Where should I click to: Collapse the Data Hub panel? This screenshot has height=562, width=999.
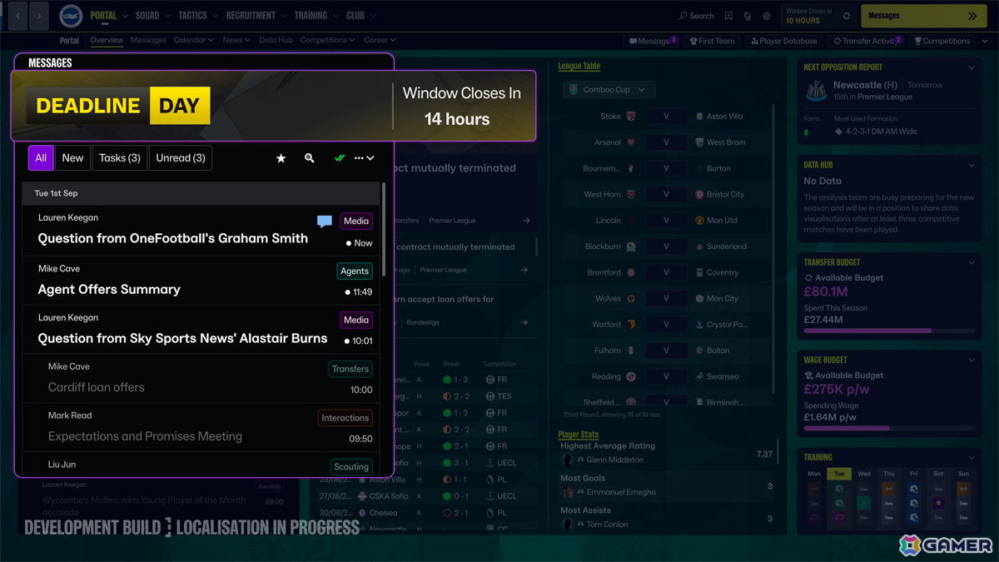coord(972,165)
